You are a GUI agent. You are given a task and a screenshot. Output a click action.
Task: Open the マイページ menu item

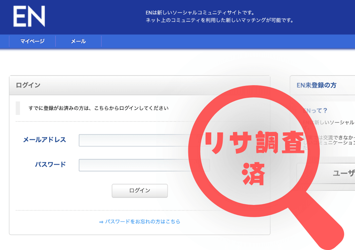(32, 41)
